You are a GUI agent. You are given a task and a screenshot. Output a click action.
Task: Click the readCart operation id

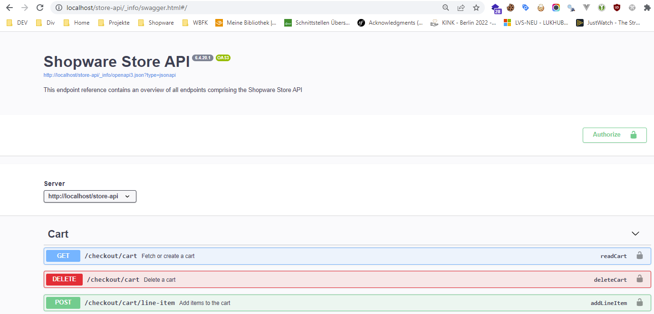[x=614, y=256]
